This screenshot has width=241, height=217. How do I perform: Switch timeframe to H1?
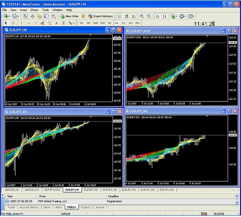point(110,23)
